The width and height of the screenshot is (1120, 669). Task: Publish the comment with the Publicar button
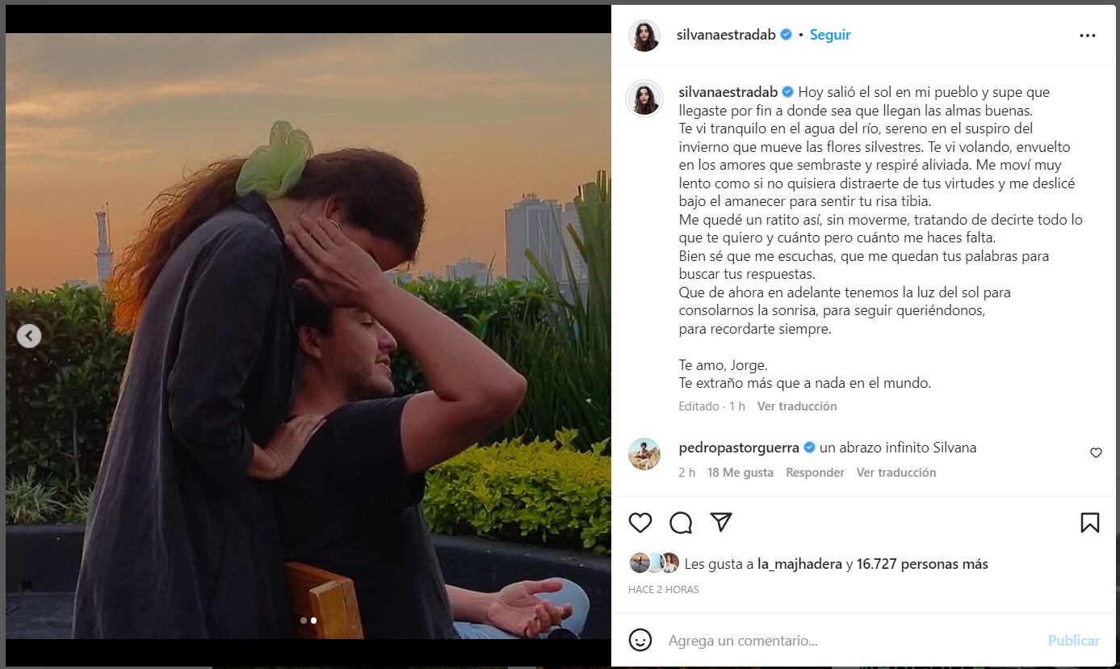click(x=1073, y=641)
